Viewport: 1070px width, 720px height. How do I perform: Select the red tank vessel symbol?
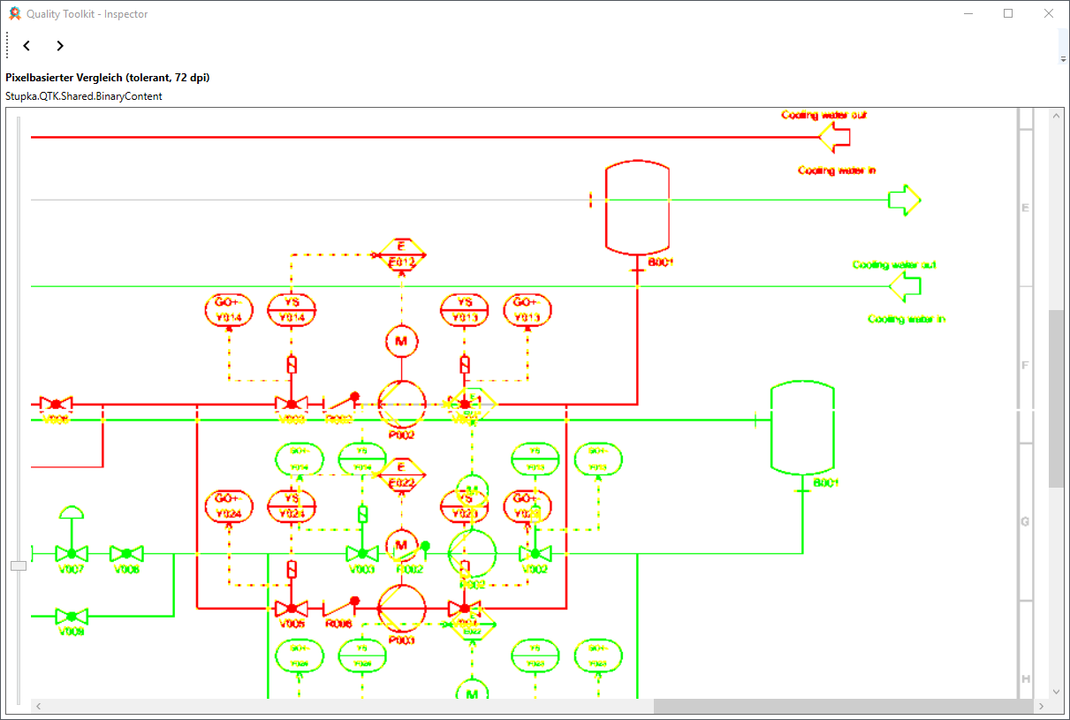(x=637, y=207)
